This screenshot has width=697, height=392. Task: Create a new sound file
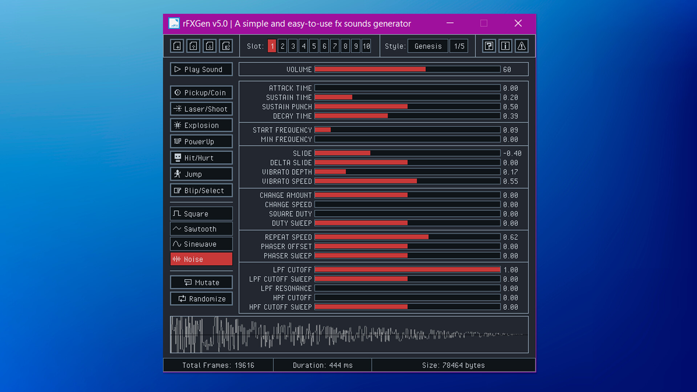pos(177,46)
